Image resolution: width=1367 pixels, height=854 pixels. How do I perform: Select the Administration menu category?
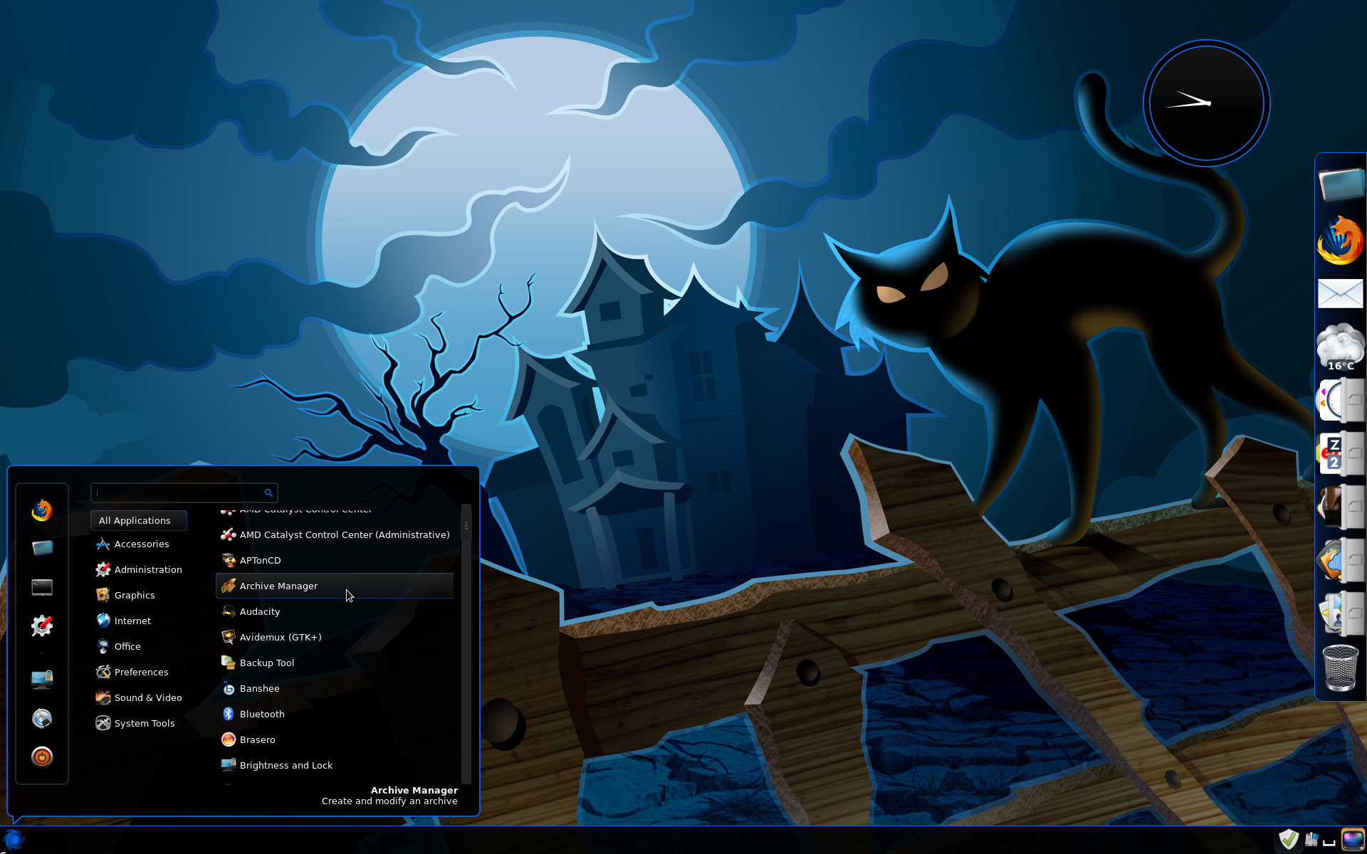[147, 569]
